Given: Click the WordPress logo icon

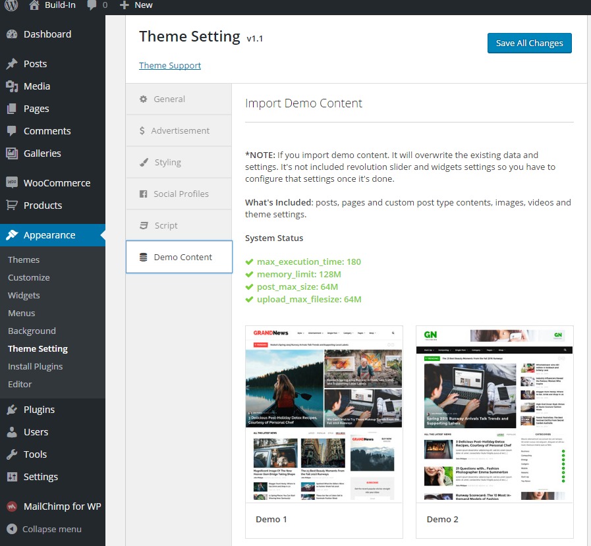Looking at the screenshot, I should 11,5.
